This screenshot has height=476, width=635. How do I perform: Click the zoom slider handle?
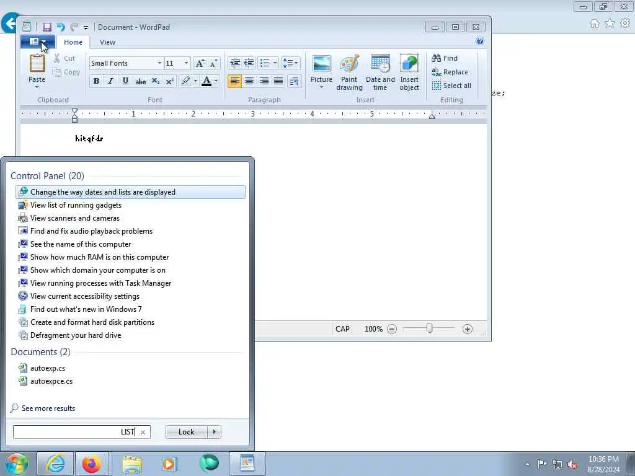pos(430,328)
